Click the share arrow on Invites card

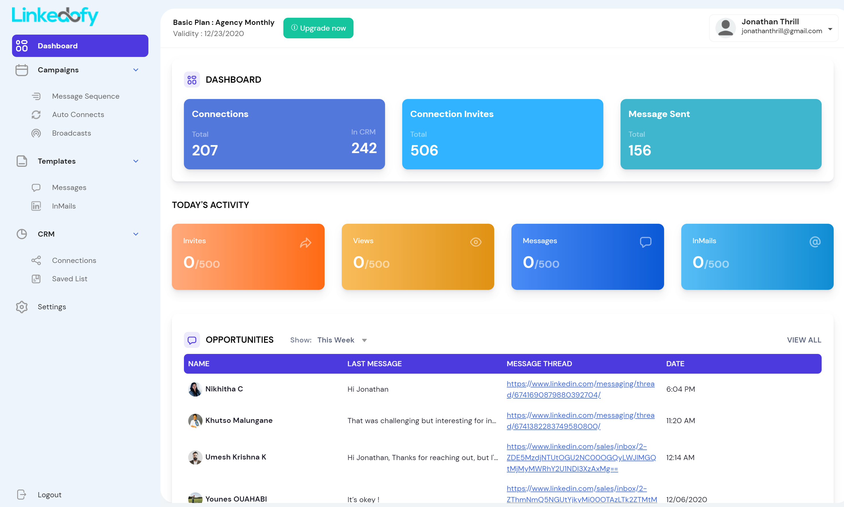305,243
